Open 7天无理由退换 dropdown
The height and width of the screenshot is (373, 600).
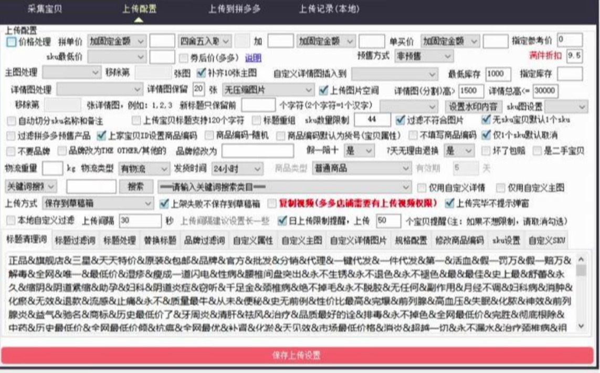[459, 151]
